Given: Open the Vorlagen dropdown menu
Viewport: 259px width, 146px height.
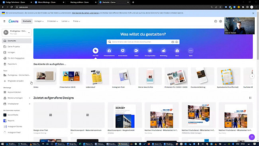Looking at the screenshot, I should click(x=39, y=21).
